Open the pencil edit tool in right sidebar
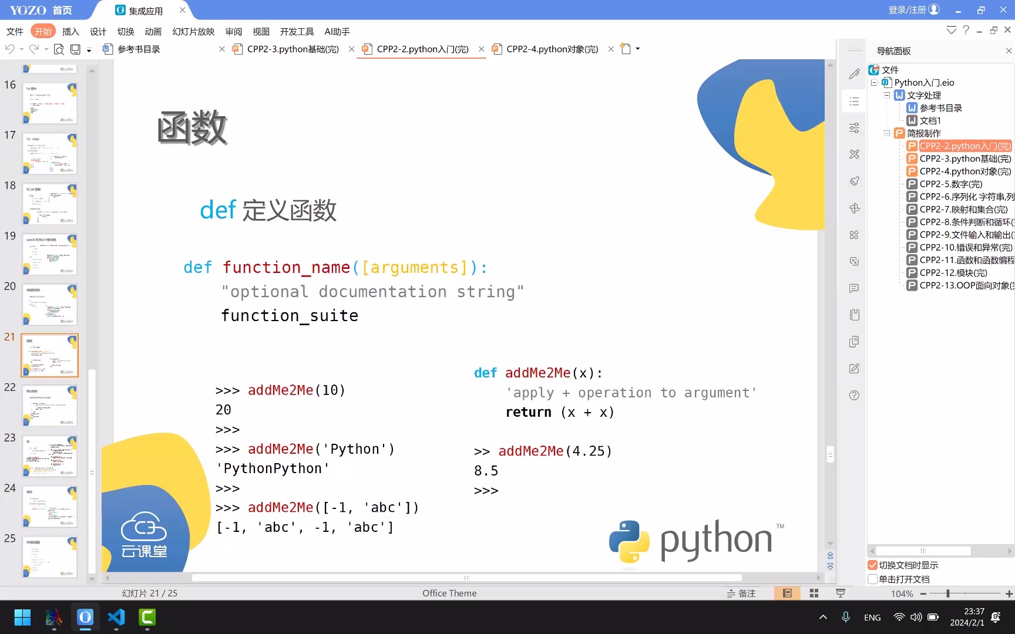 click(x=854, y=74)
